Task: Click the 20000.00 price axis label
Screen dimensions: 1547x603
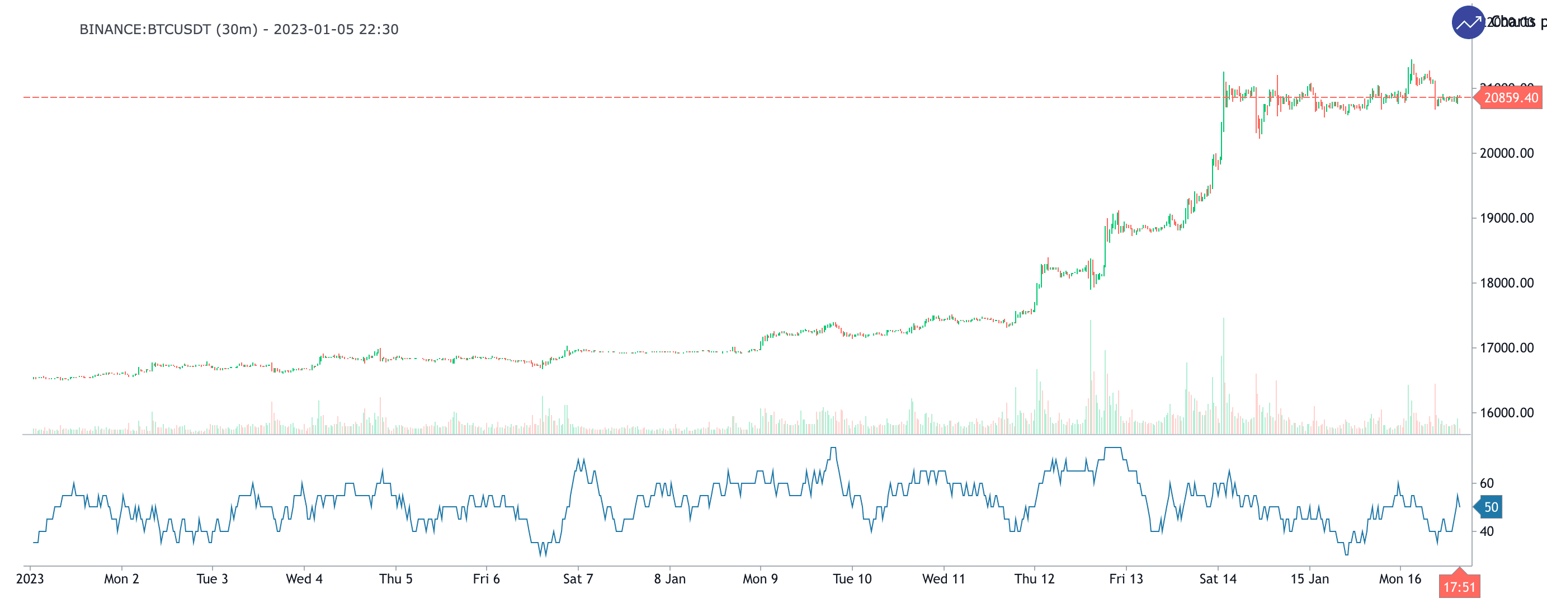Action: 1506,153
